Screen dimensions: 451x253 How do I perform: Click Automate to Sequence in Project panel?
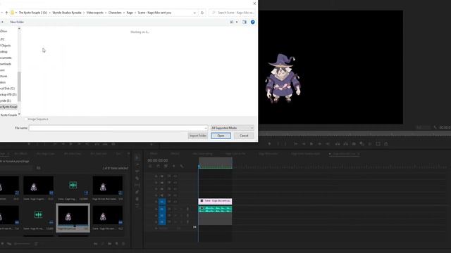(96, 244)
